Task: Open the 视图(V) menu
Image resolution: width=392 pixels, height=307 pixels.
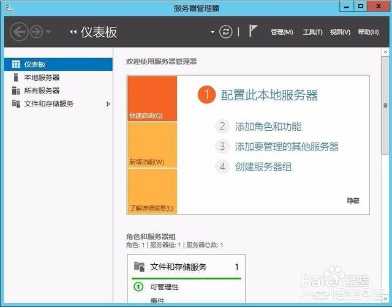Action: click(x=340, y=32)
